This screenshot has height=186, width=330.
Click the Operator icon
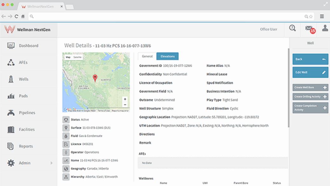pos(66,152)
